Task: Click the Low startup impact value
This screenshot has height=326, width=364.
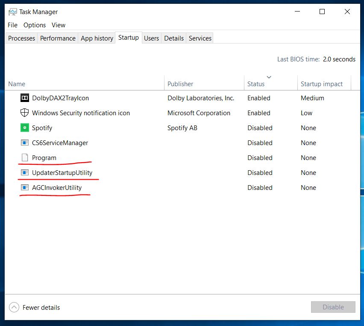Action: point(306,113)
